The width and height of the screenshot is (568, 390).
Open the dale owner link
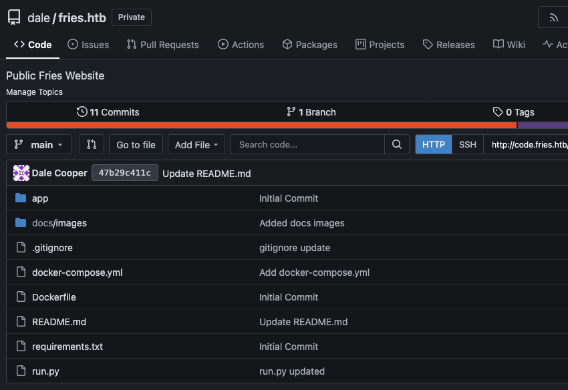pyautogui.click(x=39, y=18)
